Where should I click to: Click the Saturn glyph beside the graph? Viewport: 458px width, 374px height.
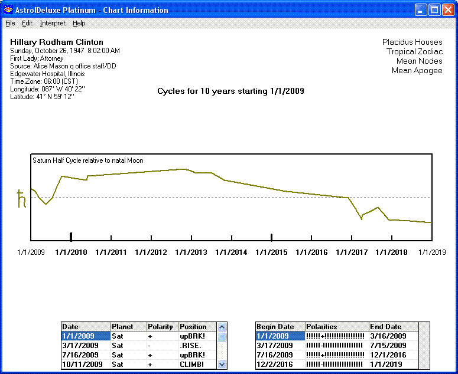point(22,199)
